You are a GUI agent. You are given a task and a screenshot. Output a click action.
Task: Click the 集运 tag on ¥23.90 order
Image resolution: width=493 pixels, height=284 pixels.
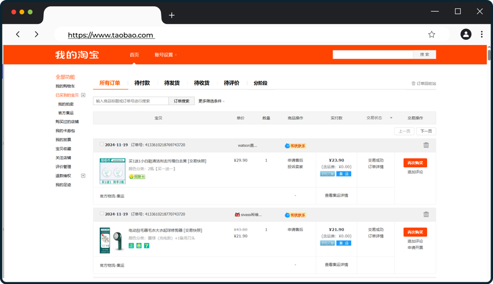344,174
